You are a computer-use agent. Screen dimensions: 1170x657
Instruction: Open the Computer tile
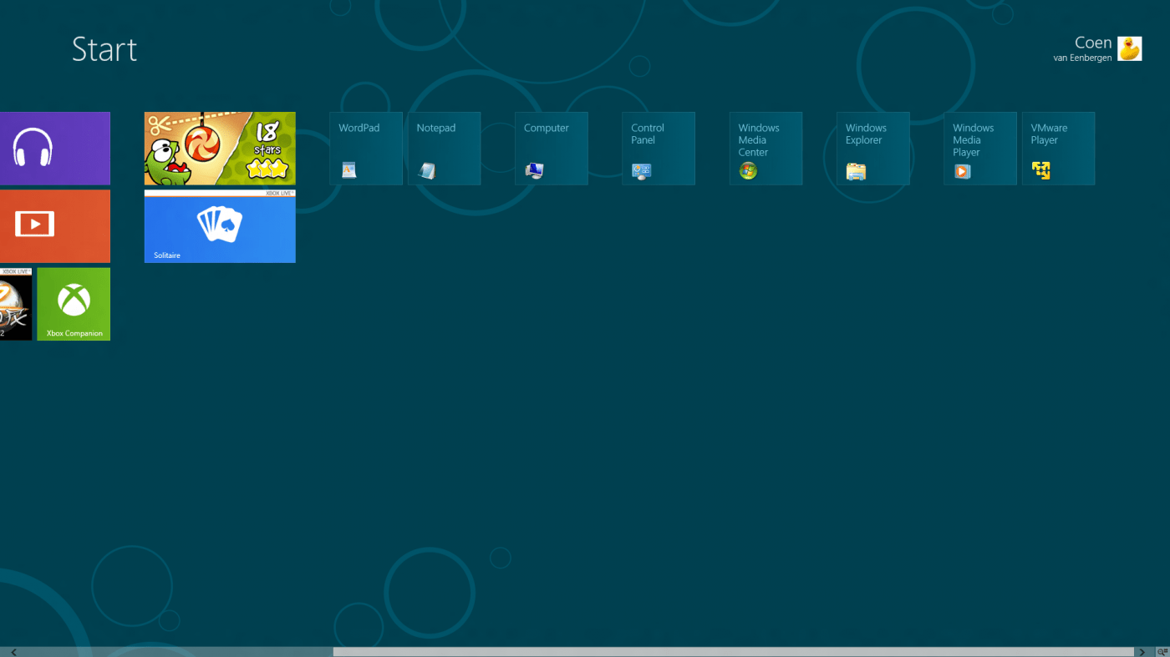(x=551, y=149)
